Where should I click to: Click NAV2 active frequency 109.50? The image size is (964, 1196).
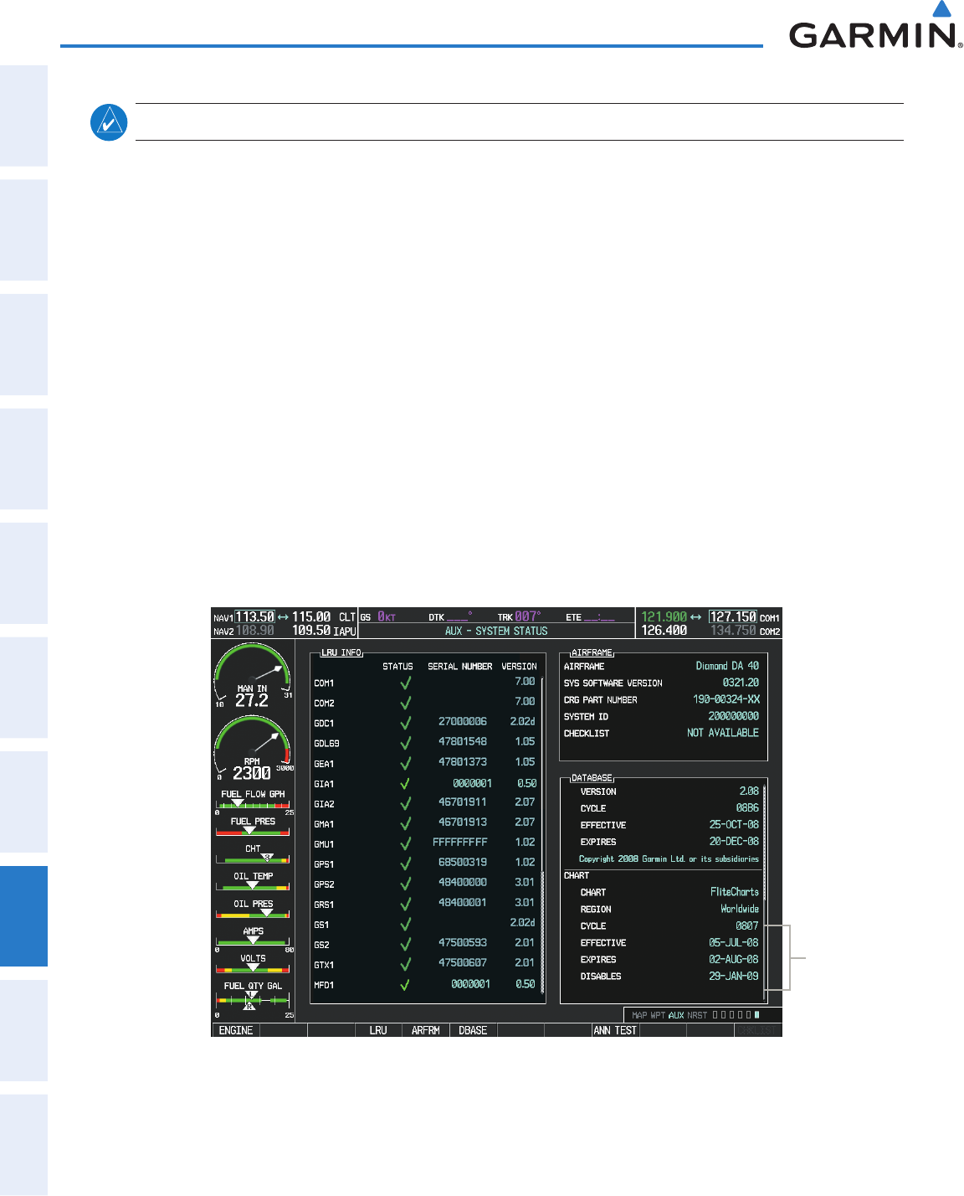click(x=311, y=631)
